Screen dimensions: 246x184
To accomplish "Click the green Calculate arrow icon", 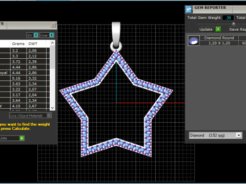I will pyautogui.click(x=22, y=138).
